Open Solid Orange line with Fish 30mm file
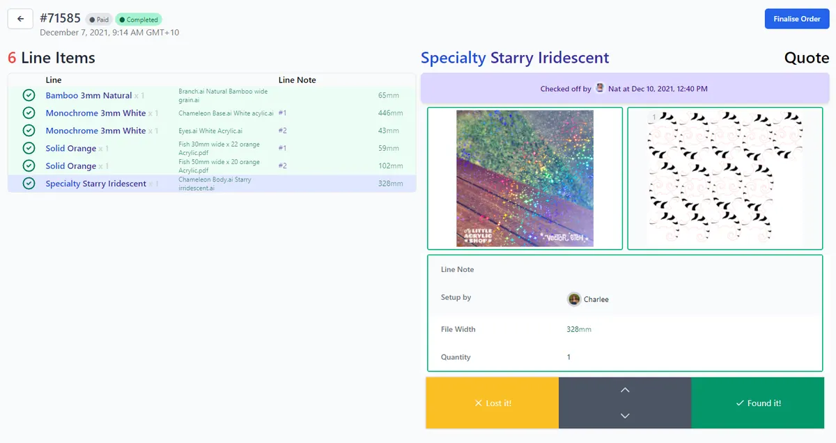Image resolution: width=836 pixels, height=443 pixels. coord(71,148)
